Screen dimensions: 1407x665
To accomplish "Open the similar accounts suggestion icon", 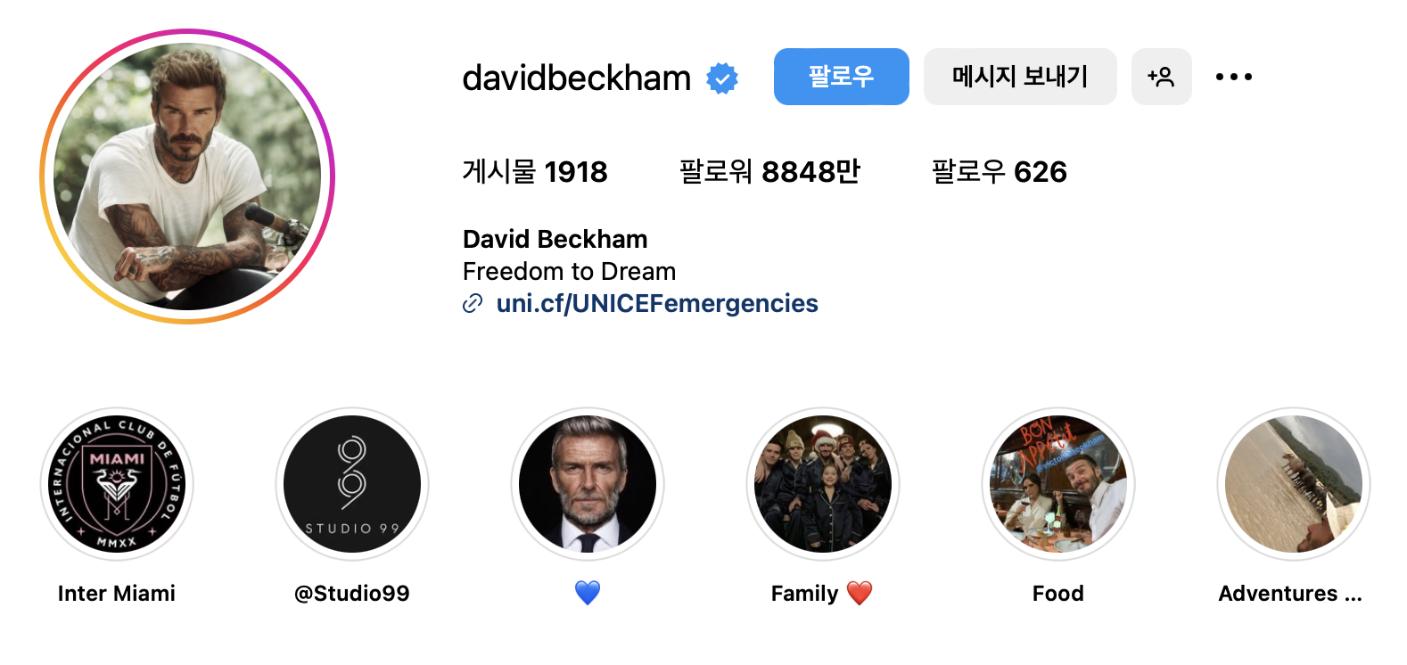I will 1161,77.
